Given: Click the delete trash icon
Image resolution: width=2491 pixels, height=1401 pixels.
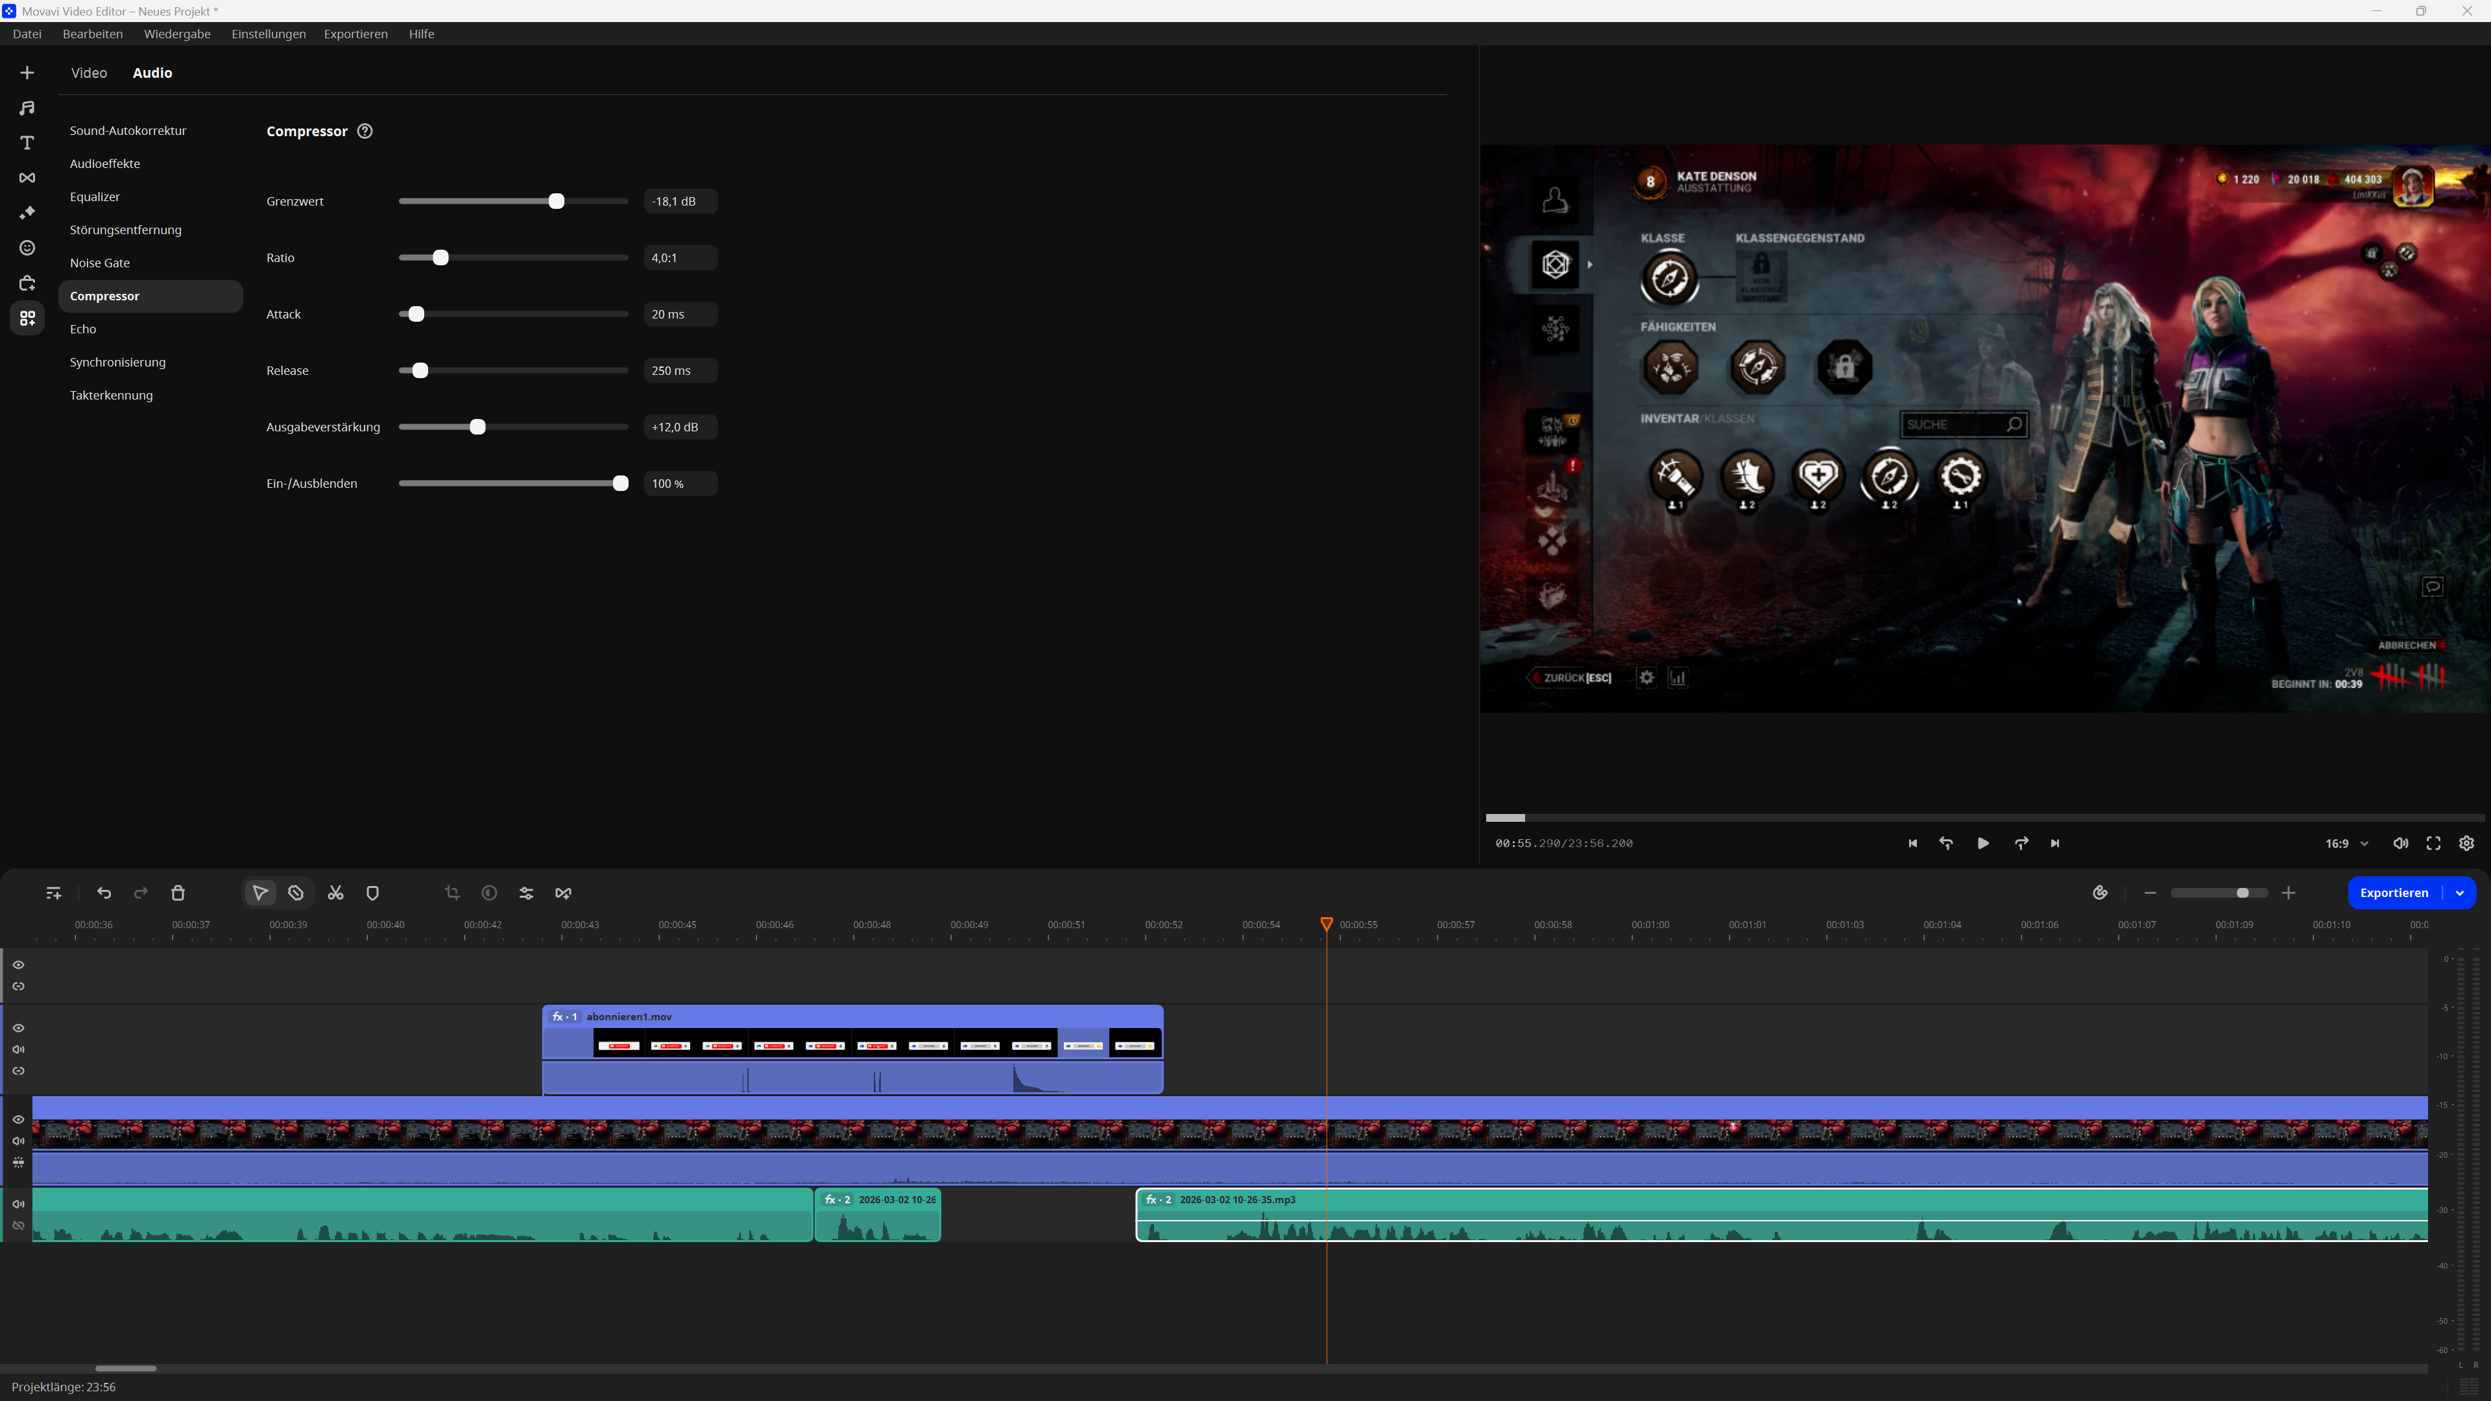Looking at the screenshot, I should pyautogui.click(x=178, y=892).
